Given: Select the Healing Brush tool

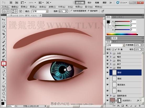Looking at the screenshot, I should [x=4, y=42].
